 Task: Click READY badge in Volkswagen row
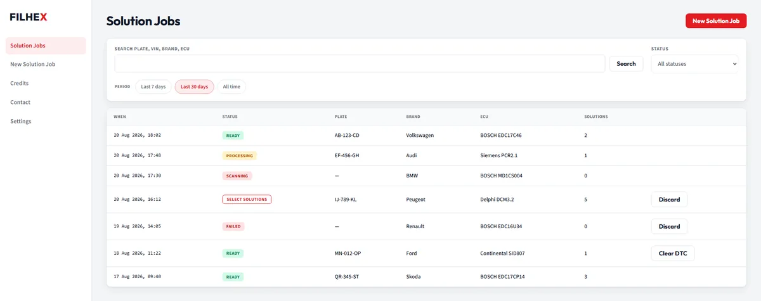[x=233, y=136]
